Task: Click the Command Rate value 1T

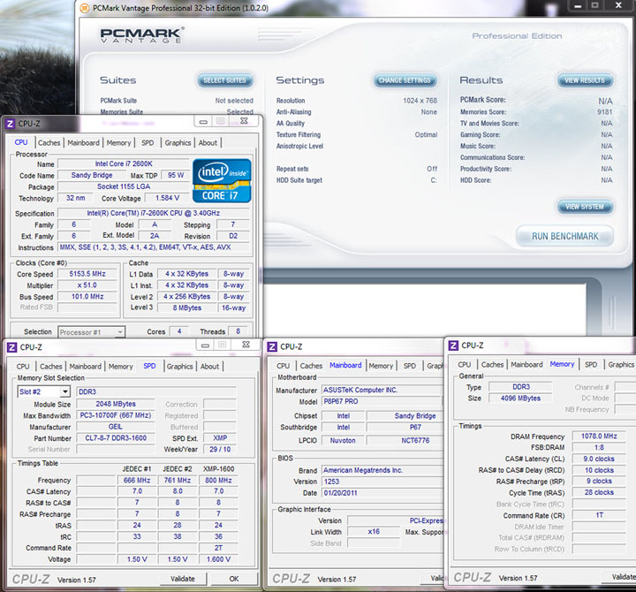Action: (599, 515)
